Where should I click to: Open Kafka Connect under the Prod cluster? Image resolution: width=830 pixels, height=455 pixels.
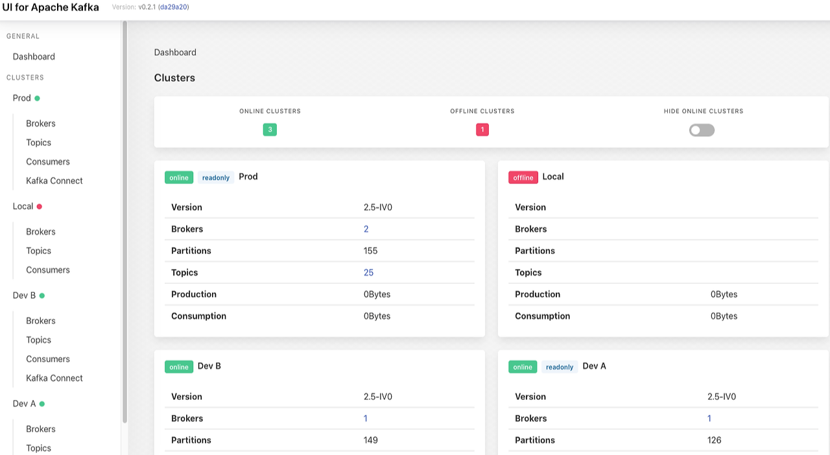54,181
